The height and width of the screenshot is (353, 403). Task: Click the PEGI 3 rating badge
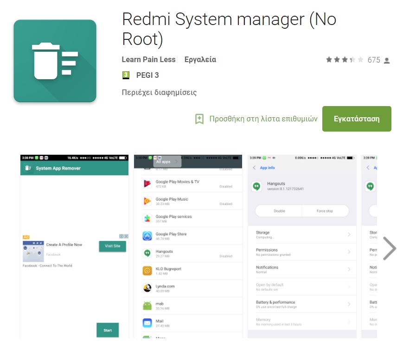(126, 75)
